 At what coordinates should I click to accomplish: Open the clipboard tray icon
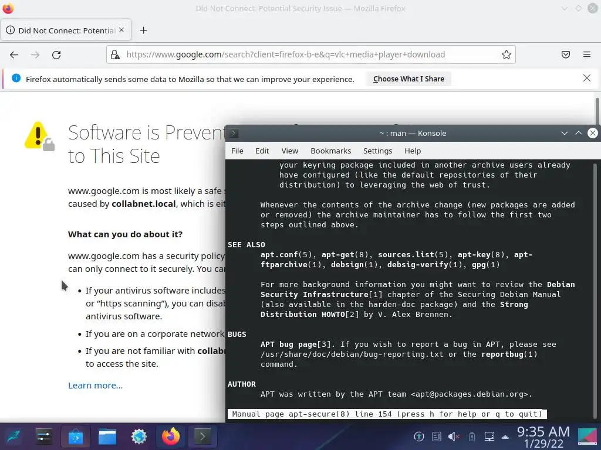click(437, 436)
